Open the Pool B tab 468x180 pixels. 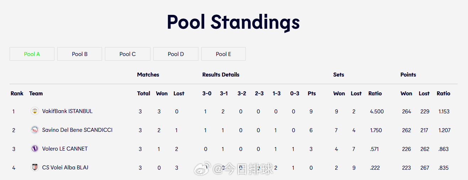(x=80, y=54)
